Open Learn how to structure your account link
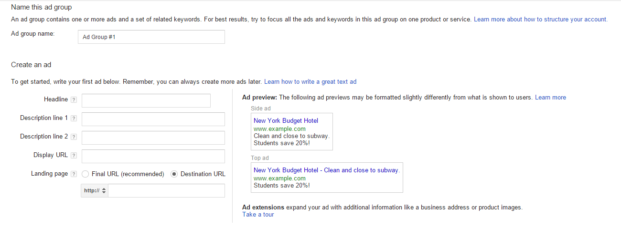This screenshot has height=238, width=621. coord(541,20)
